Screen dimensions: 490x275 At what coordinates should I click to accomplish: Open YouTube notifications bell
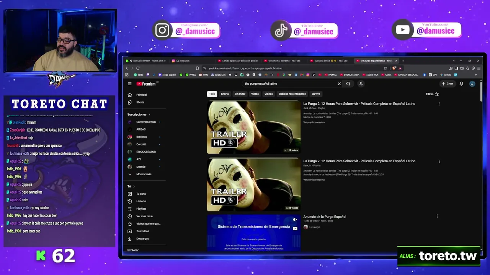coord(461,84)
